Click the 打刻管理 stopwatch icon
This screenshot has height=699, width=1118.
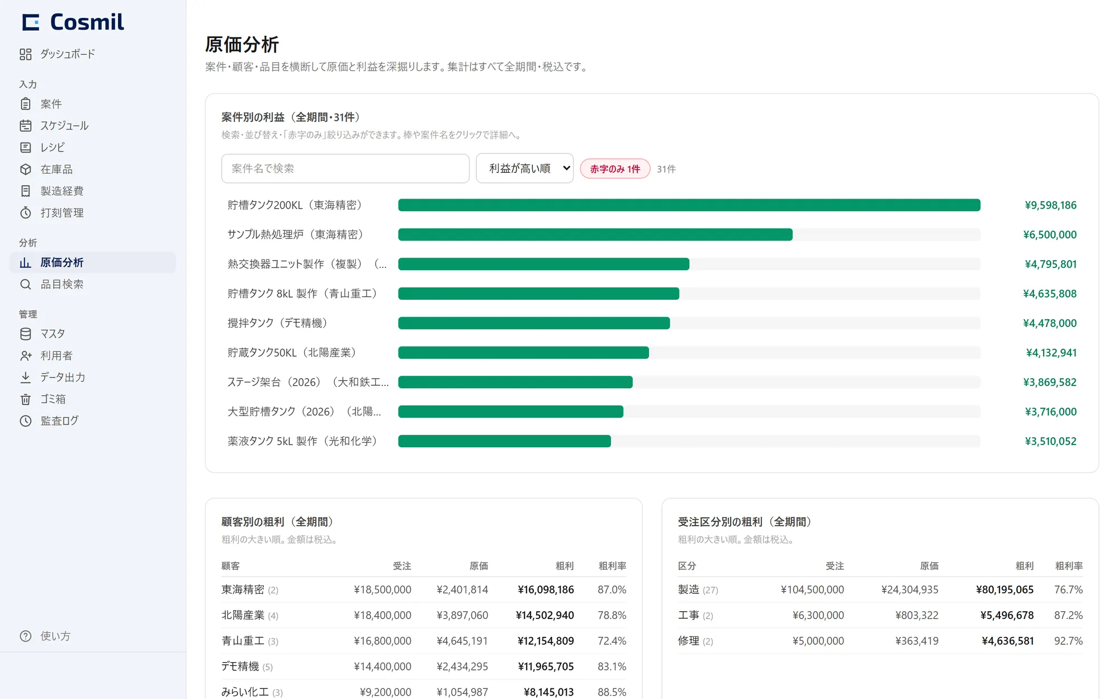coord(26,213)
